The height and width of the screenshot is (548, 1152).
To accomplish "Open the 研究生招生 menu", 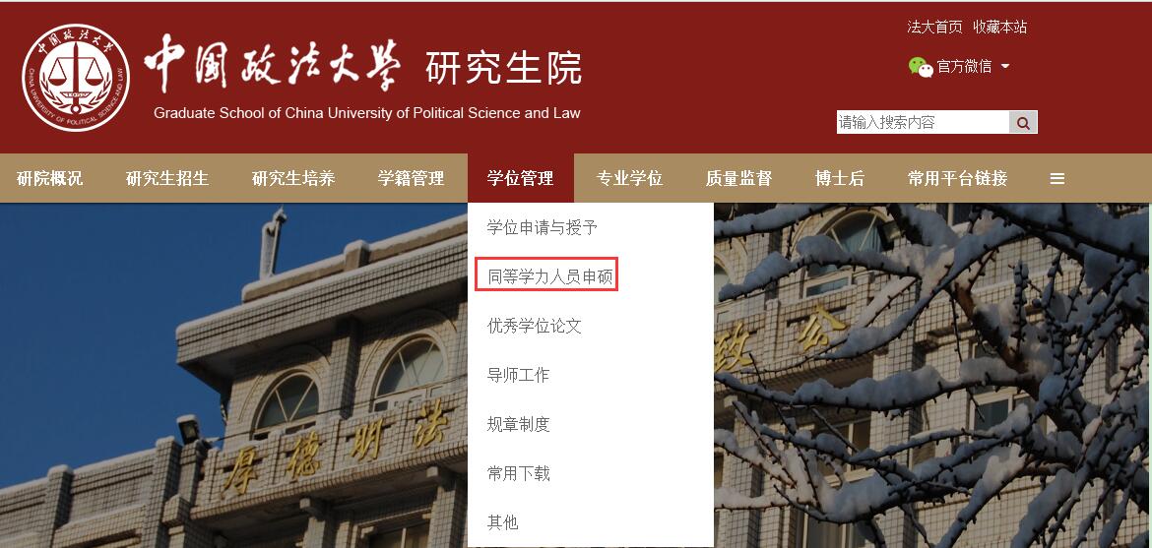I will (167, 179).
